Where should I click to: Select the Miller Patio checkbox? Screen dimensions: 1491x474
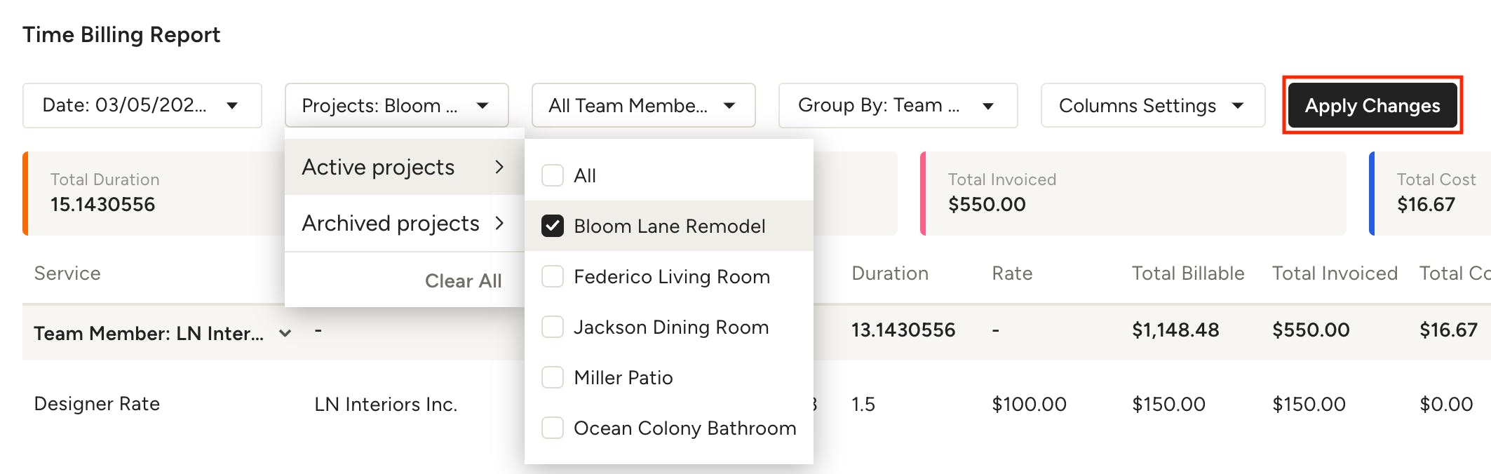[552, 377]
